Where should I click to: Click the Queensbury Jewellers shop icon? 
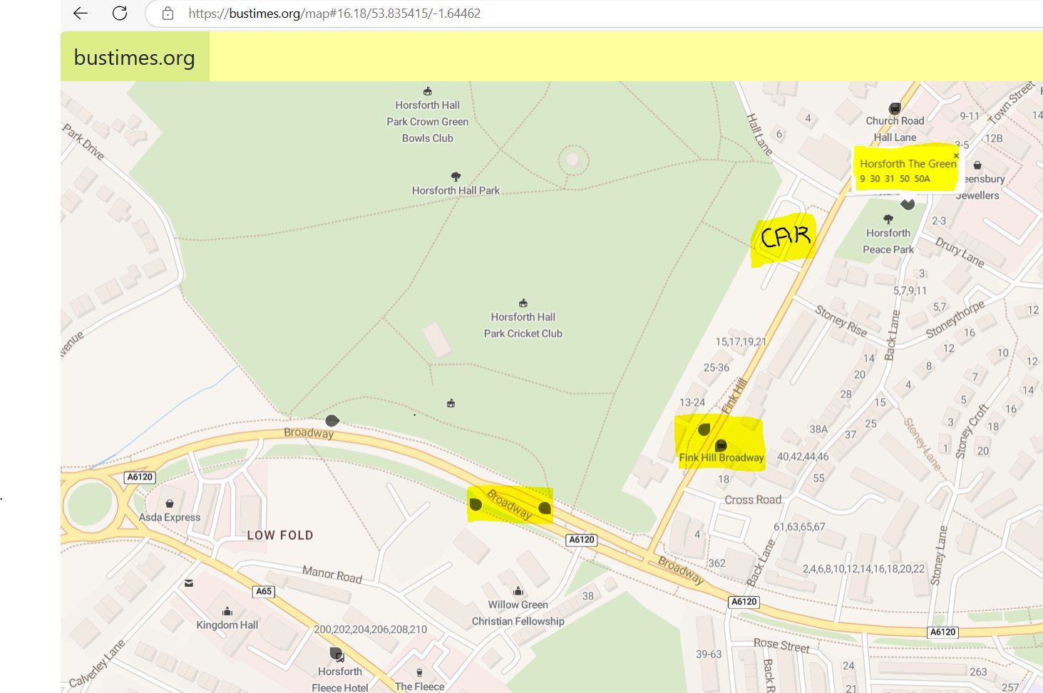click(977, 165)
